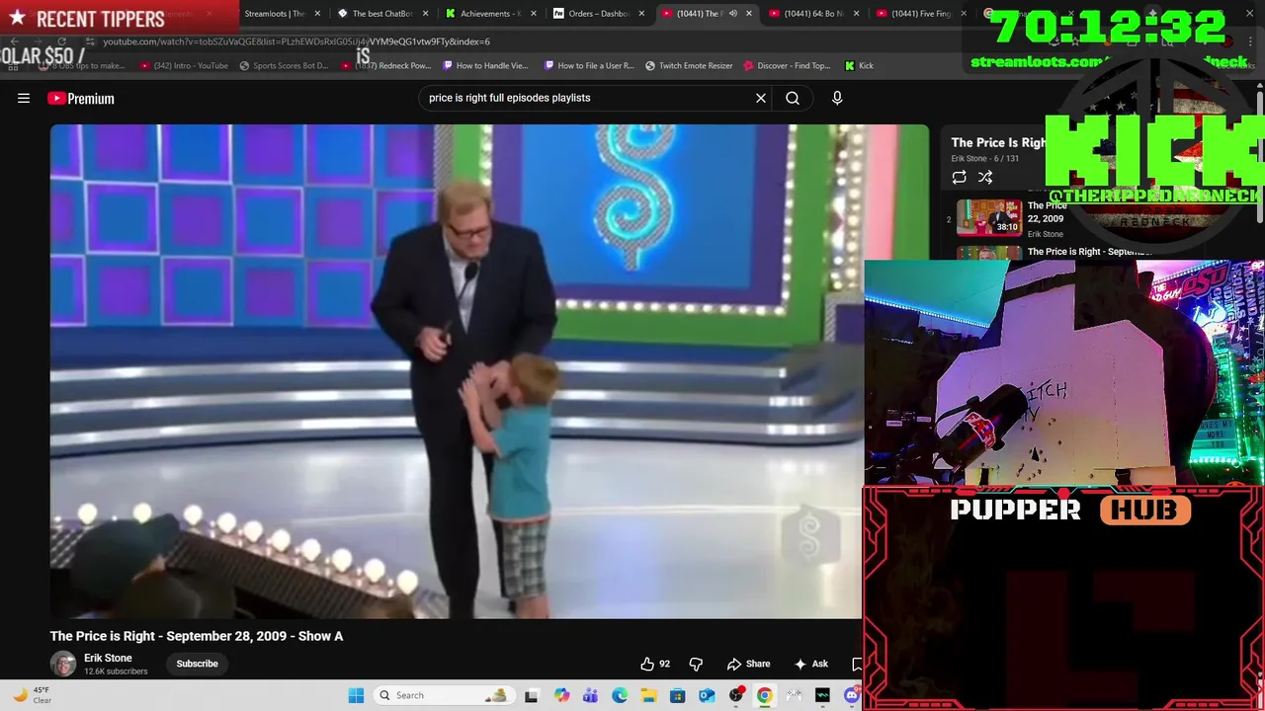The height and width of the screenshot is (711, 1265).
Task: Go to YouTube Premium home logo
Action: click(x=81, y=99)
